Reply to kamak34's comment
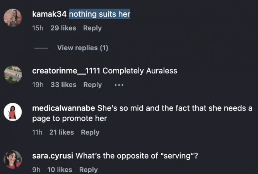 coord(92,28)
